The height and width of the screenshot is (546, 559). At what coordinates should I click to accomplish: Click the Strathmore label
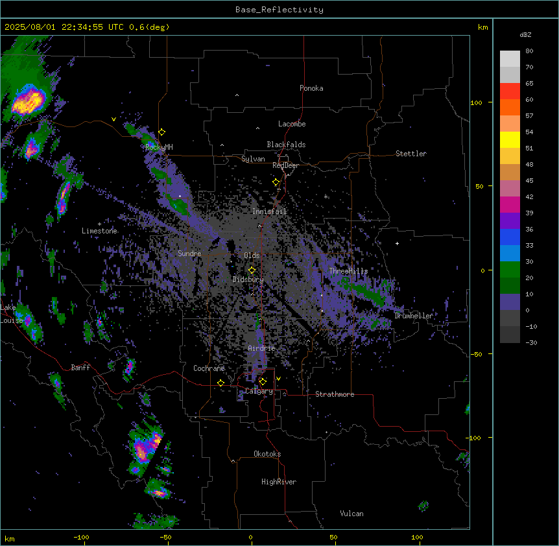[x=335, y=394]
